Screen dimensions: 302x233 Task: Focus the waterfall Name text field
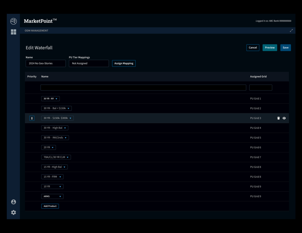click(46, 64)
